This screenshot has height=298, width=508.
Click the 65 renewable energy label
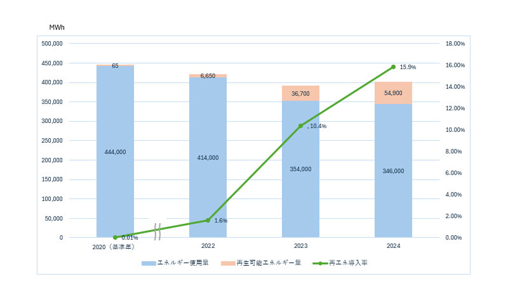coord(115,66)
